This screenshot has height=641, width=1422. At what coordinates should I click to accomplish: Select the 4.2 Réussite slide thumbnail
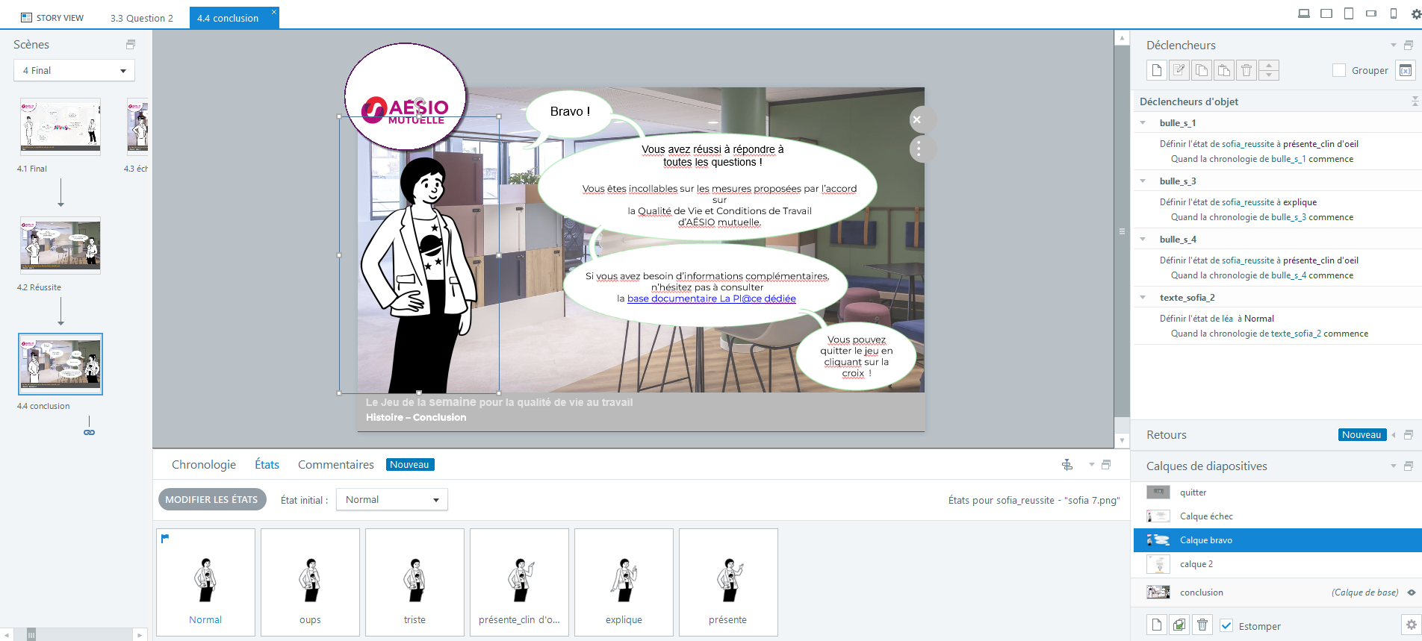[x=60, y=246]
